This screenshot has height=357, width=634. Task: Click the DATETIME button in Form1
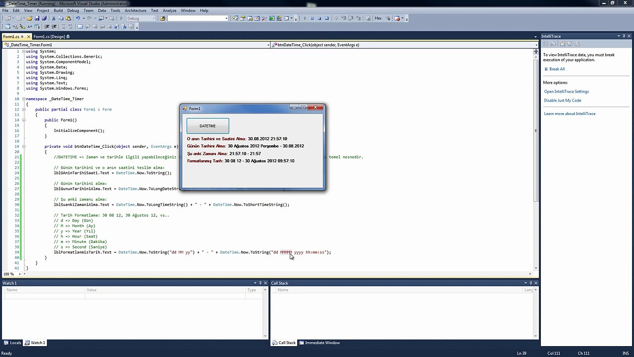[x=208, y=126]
